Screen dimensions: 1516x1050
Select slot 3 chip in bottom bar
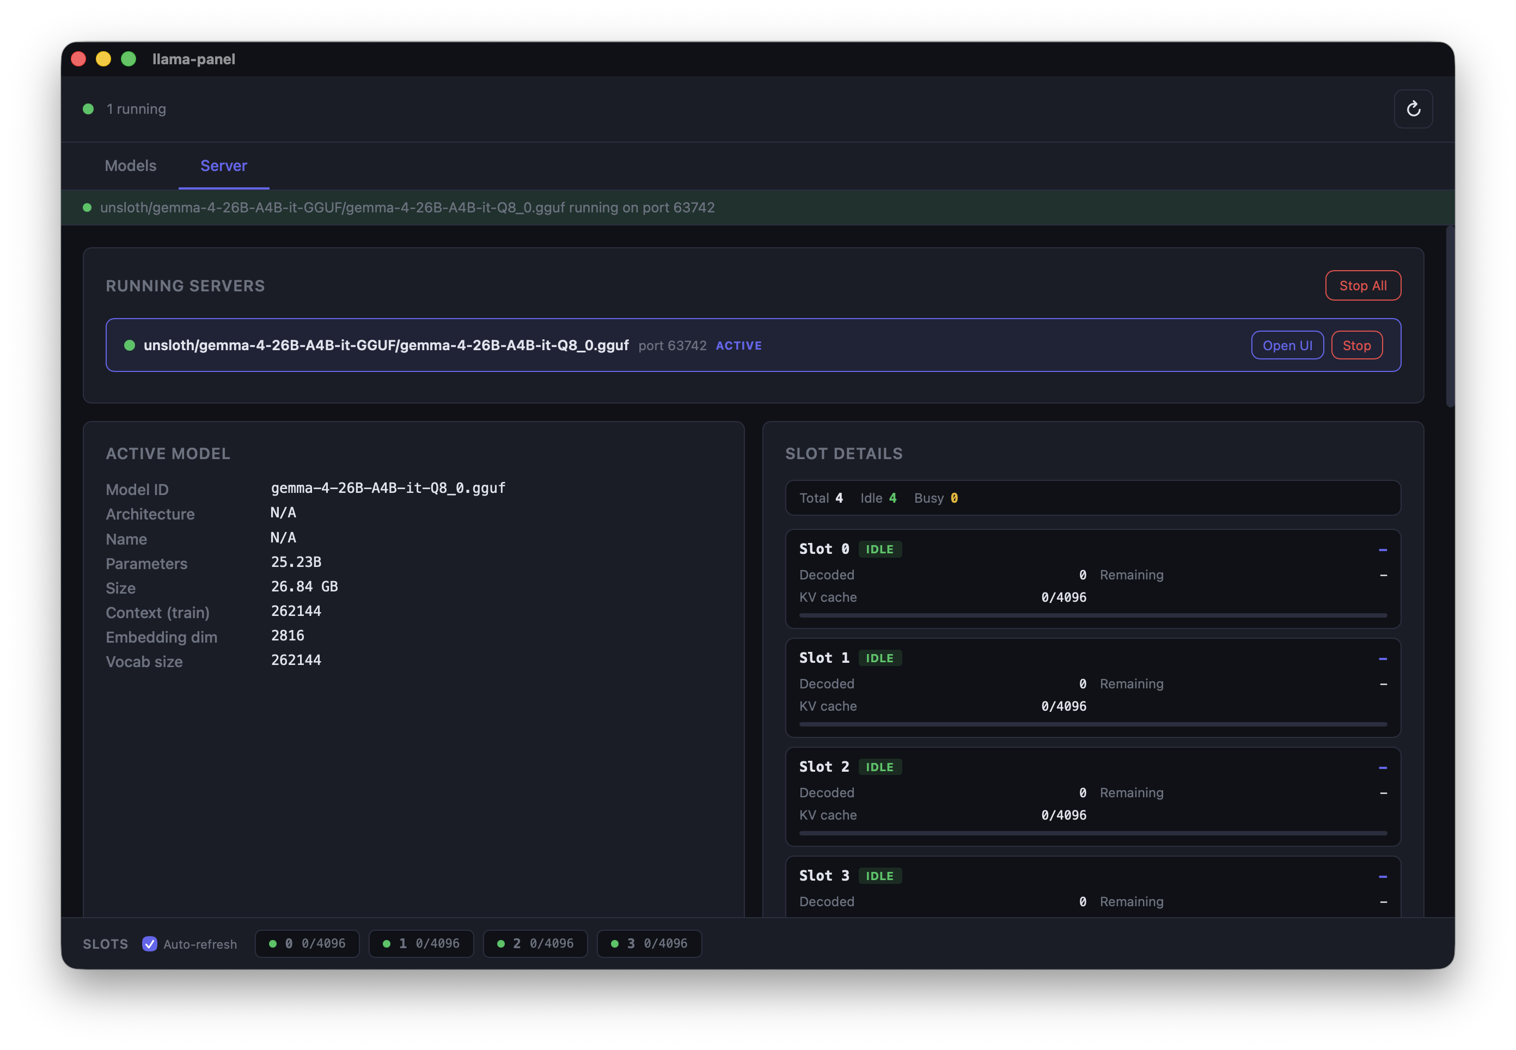click(x=649, y=943)
